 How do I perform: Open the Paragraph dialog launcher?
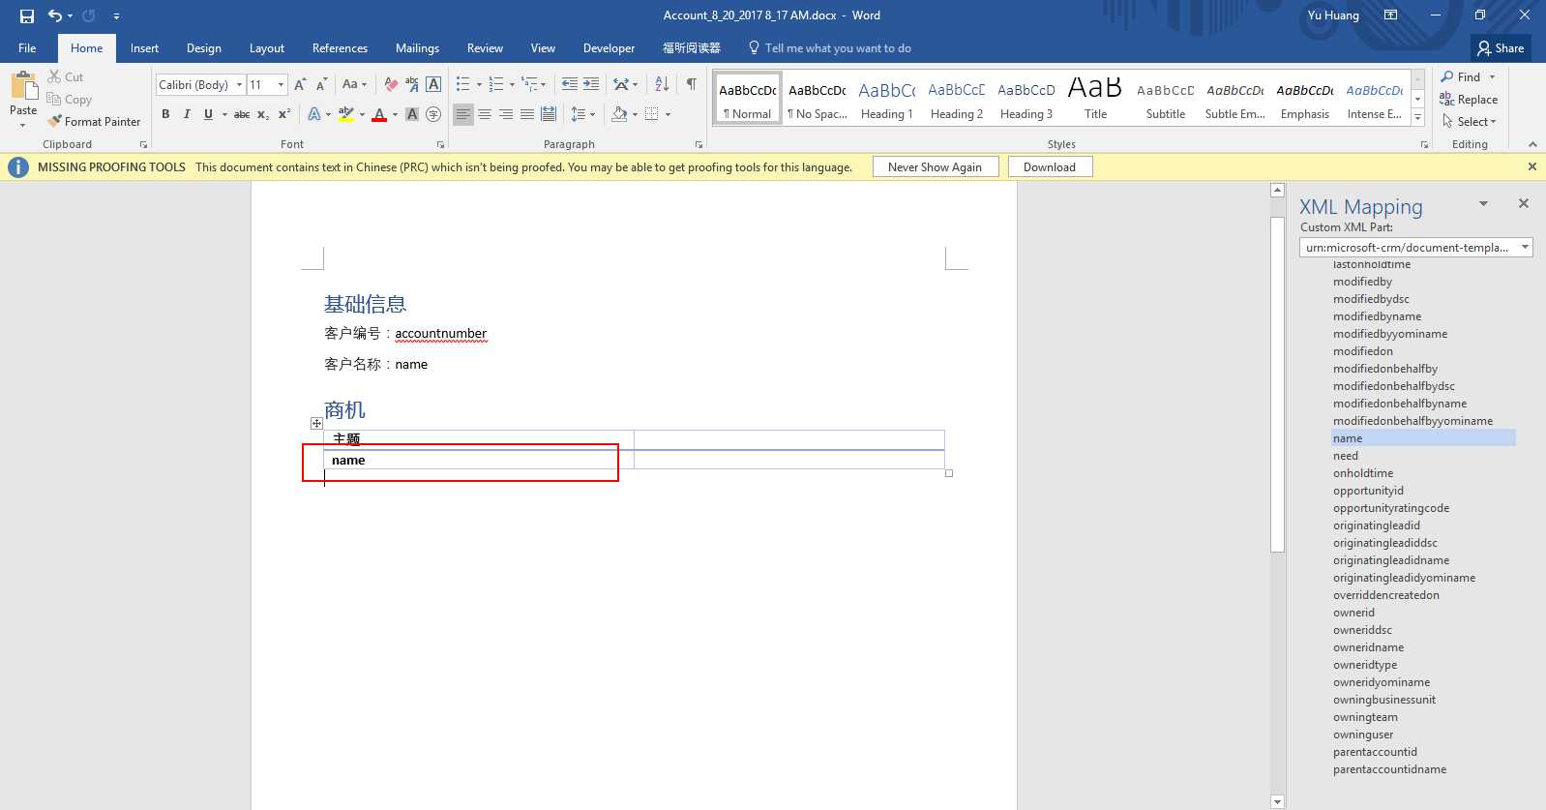tap(699, 144)
